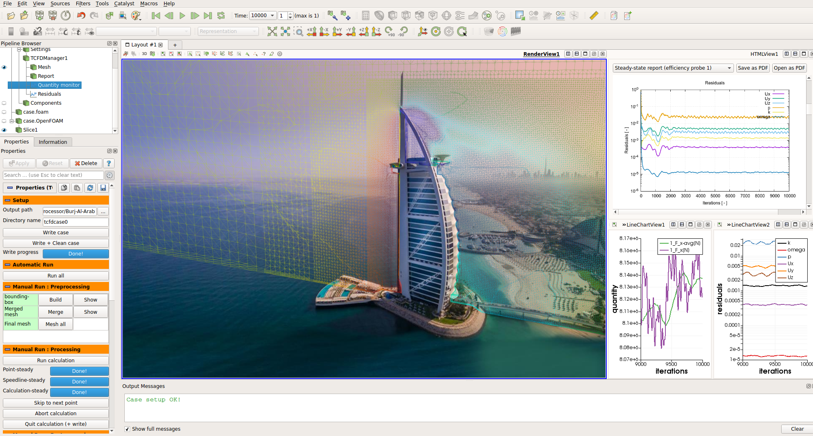Set view direction to +X
813x436 pixels.
point(312,31)
